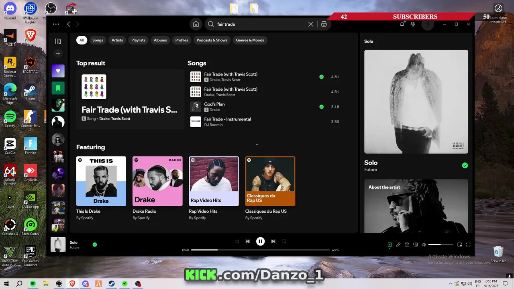Open Rap Video Hits playlist
Image resolution: width=514 pixels, height=289 pixels.
[x=214, y=189]
